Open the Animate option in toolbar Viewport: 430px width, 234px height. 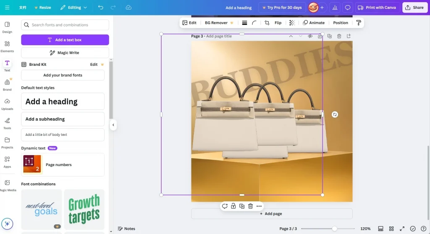[314, 23]
